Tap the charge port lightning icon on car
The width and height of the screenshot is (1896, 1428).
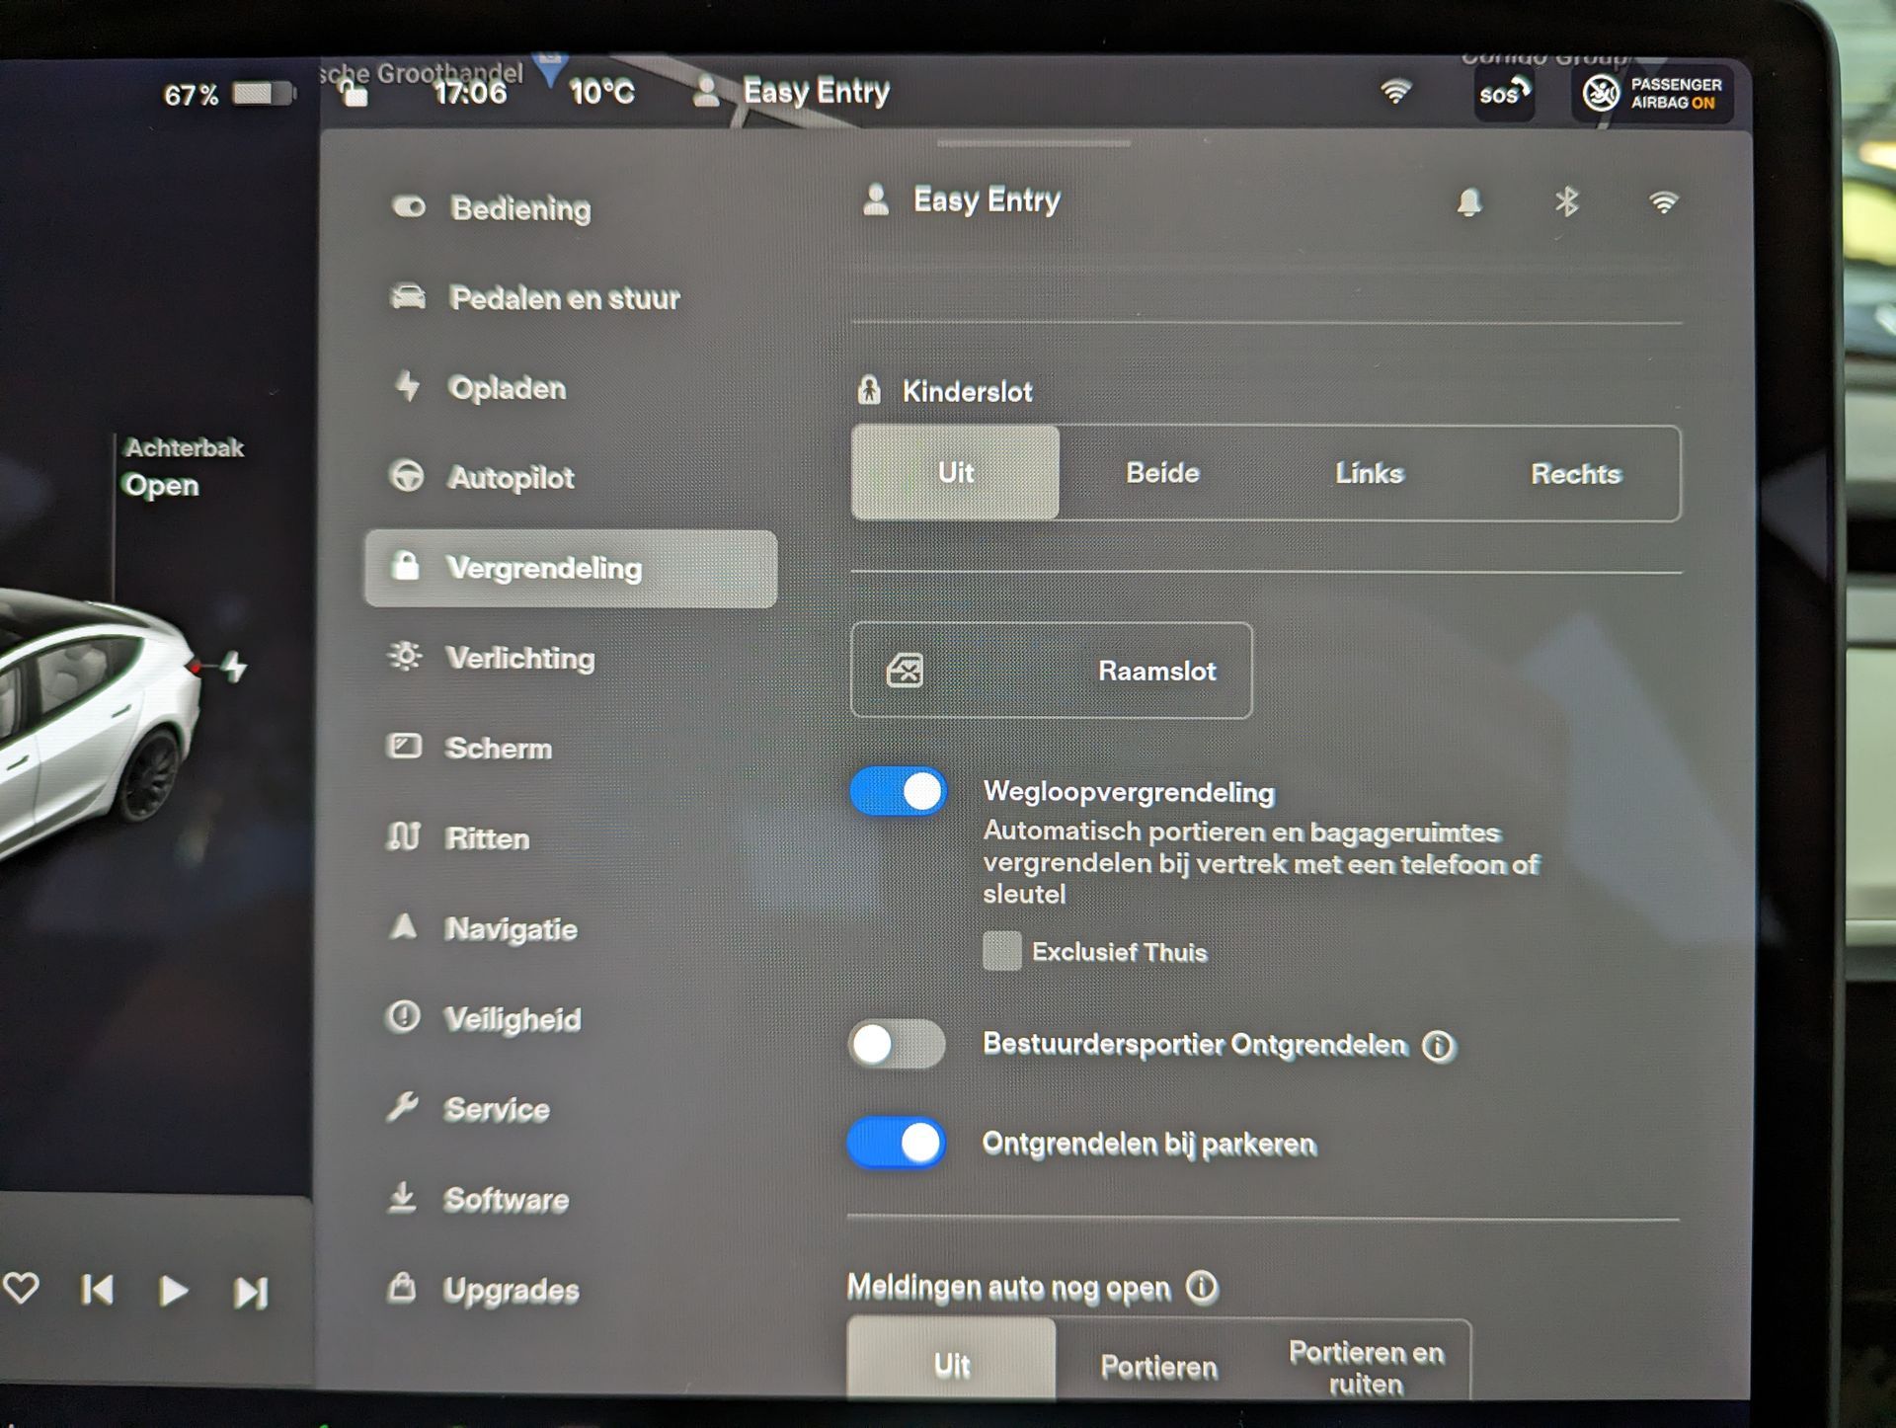click(x=234, y=668)
